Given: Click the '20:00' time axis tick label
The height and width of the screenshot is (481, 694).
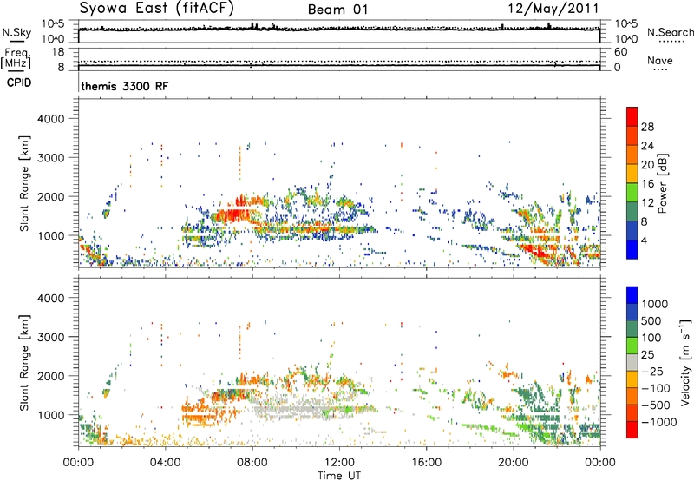Looking at the screenshot, I should pyautogui.click(x=513, y=463).
